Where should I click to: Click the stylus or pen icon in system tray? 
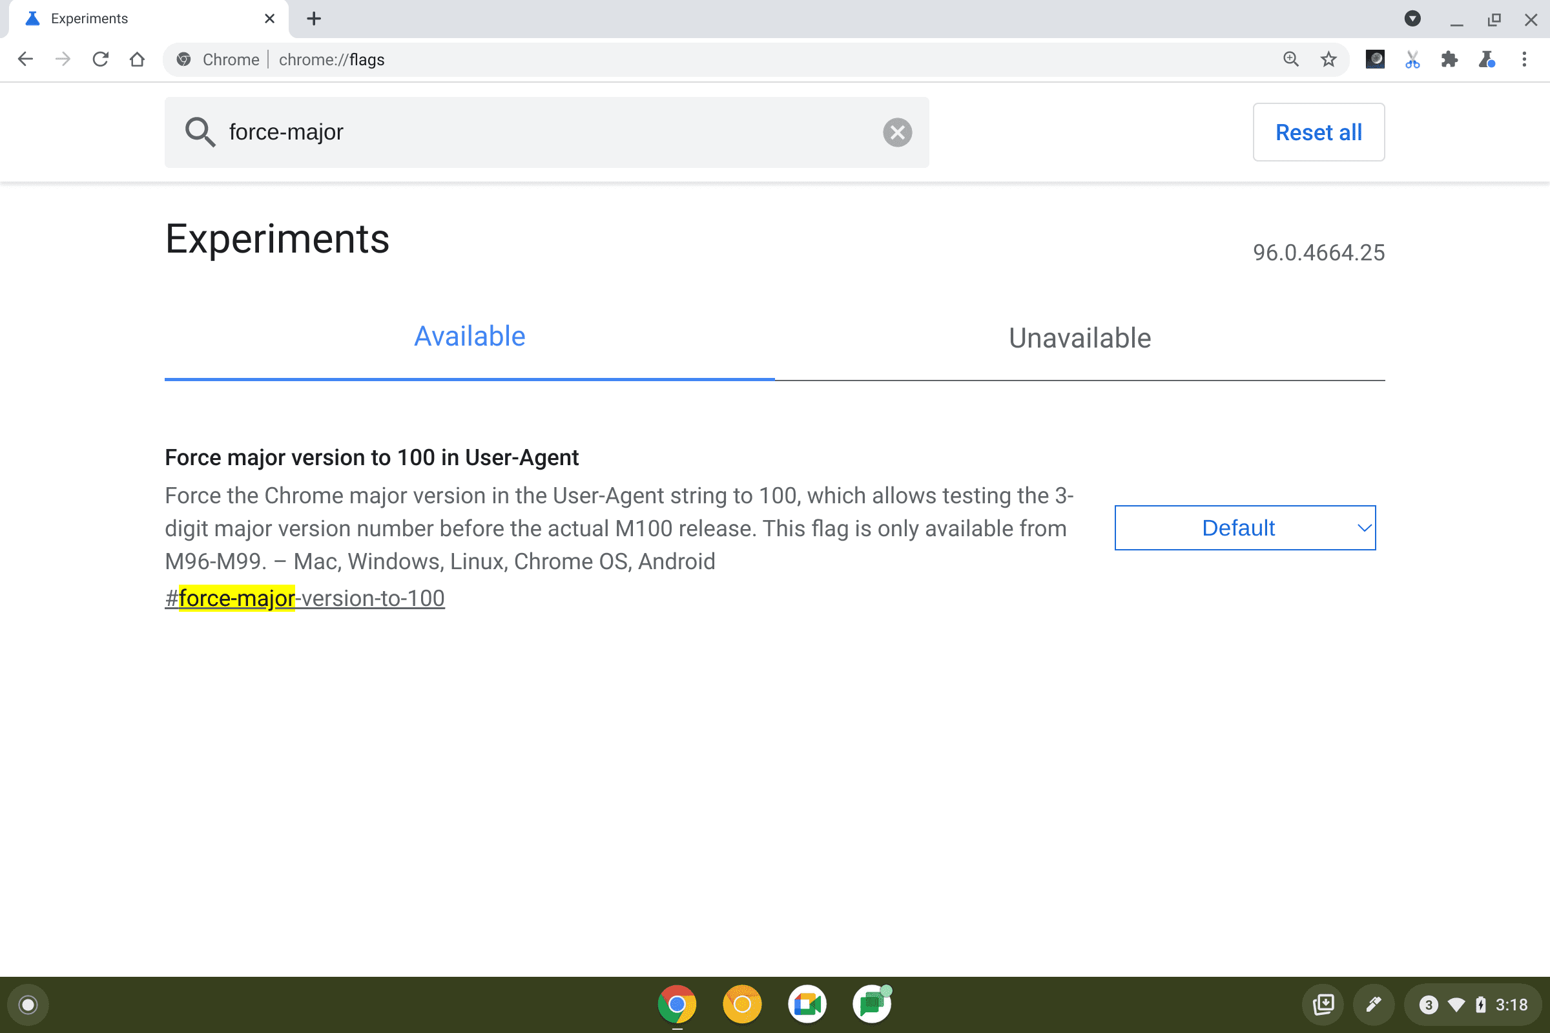pos(1372,1003)
